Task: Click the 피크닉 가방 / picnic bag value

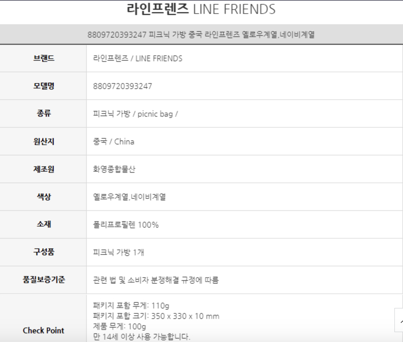Action: point(135,114)
